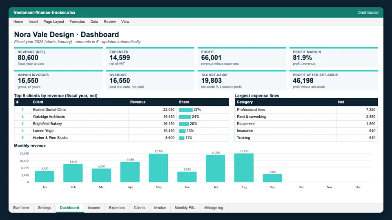This screenshot has width=392, height=220.
Task: Select the Professional fees cell
Action: (285, 110)
